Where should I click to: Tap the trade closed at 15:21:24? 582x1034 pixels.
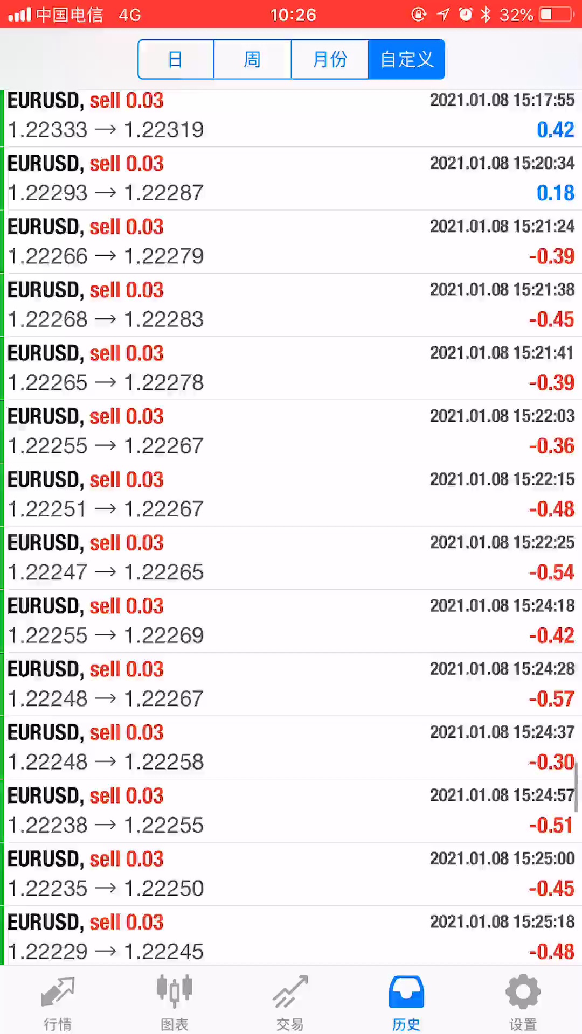(291, 242)
